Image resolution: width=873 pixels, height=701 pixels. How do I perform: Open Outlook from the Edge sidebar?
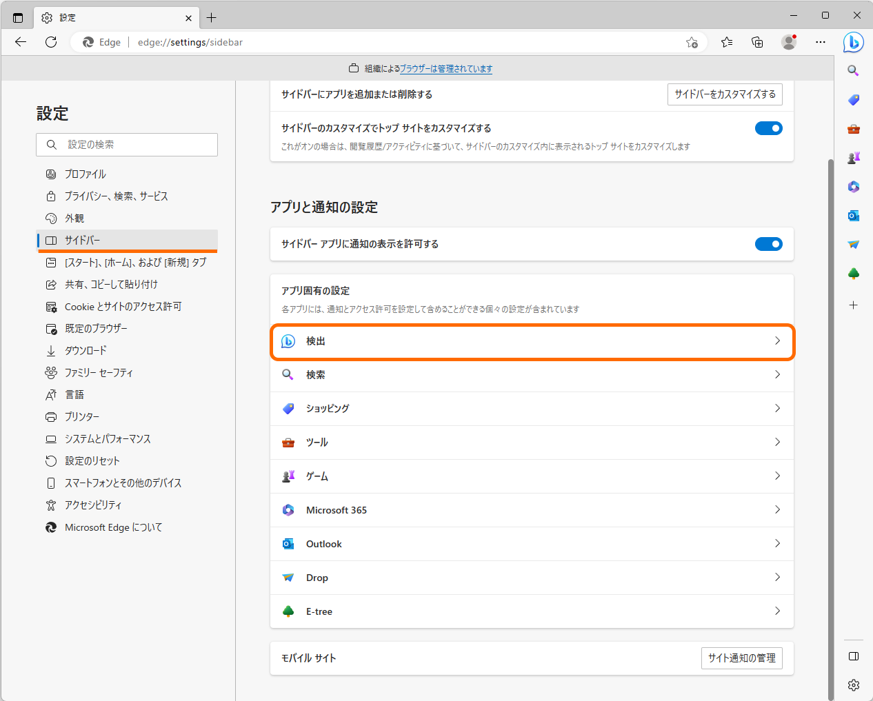(x=853, y=215)
